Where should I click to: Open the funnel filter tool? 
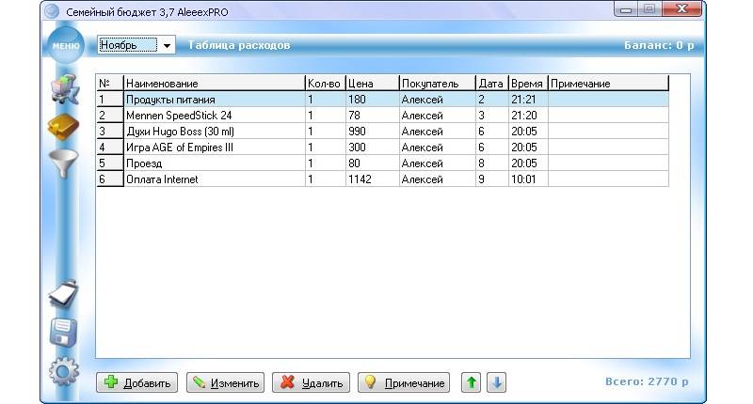coord(63,163)
